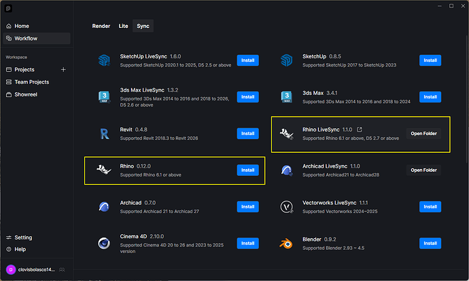The height and width of the screenshot is (281, 469).
Task: Click the Projects folder icon
Action: point(9,70)
